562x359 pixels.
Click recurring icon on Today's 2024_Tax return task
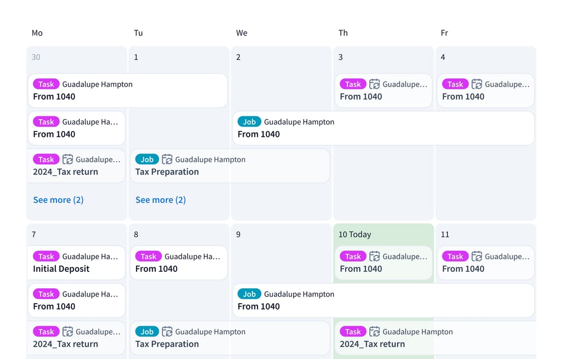pos(374,332)
